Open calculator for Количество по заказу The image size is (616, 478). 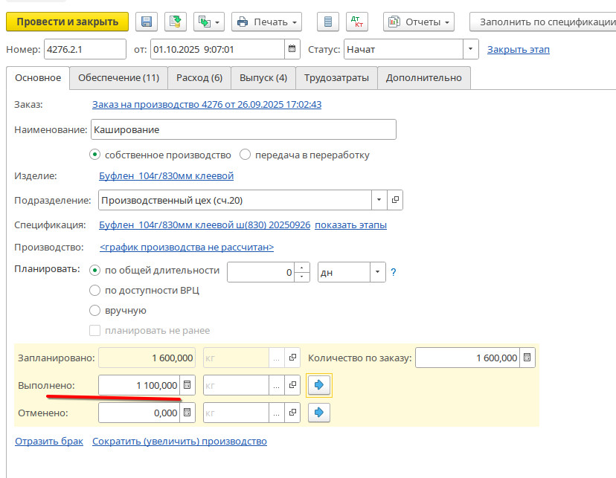(527, 358)
